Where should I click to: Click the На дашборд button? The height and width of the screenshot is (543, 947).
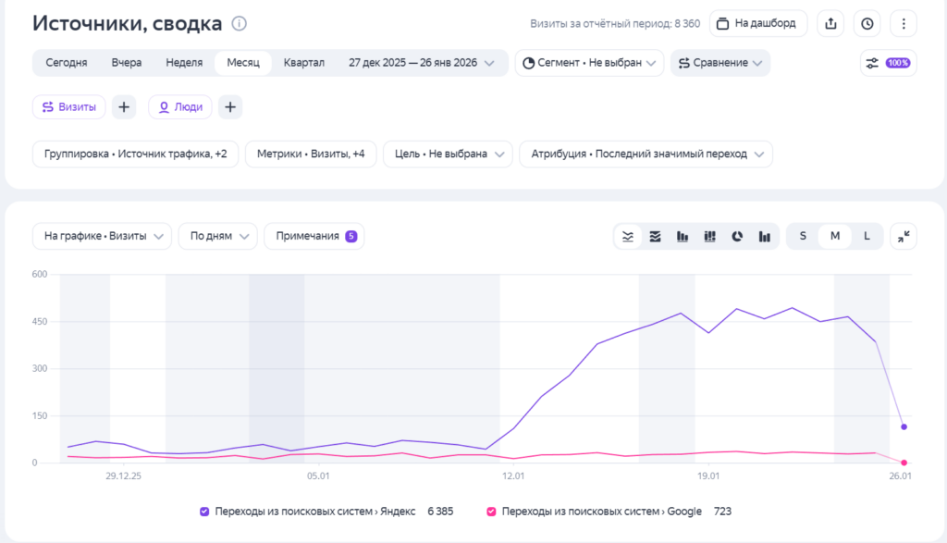point(758,23)
